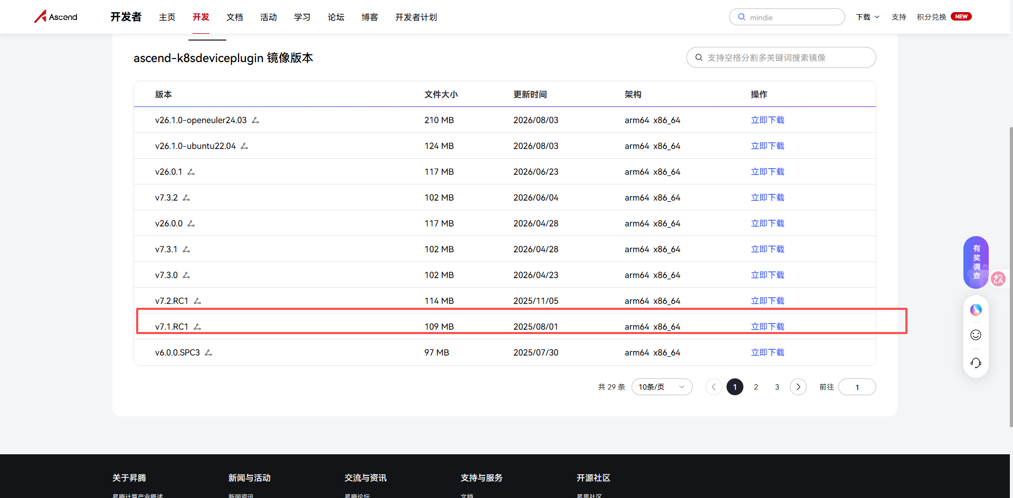
Task: Open the 10条/页 page size dropdown
Action: pyautogui.click(x=662, y=387)
